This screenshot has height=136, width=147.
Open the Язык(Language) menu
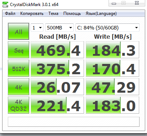pos(101,13)
